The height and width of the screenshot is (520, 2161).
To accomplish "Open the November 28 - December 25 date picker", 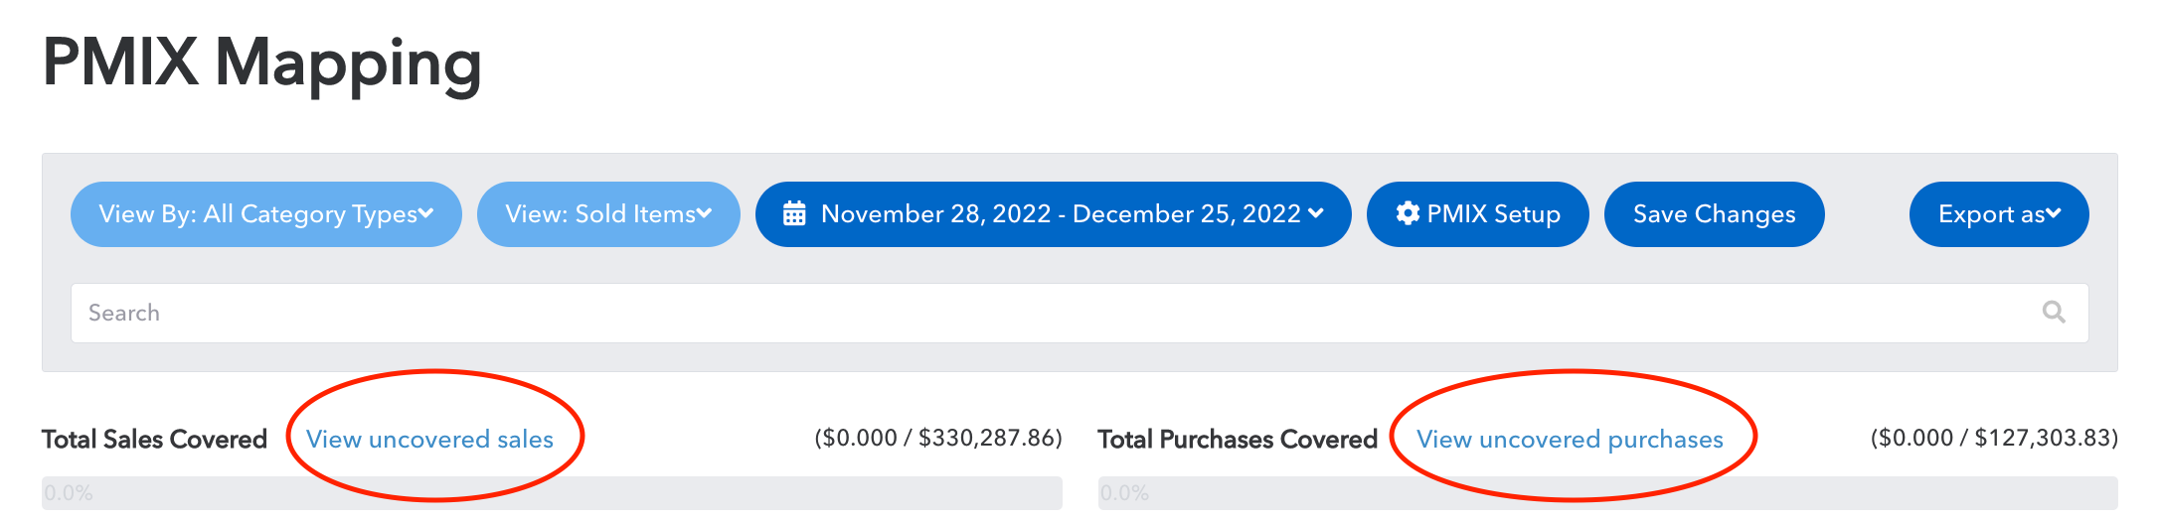I will tap(1054, 214).
